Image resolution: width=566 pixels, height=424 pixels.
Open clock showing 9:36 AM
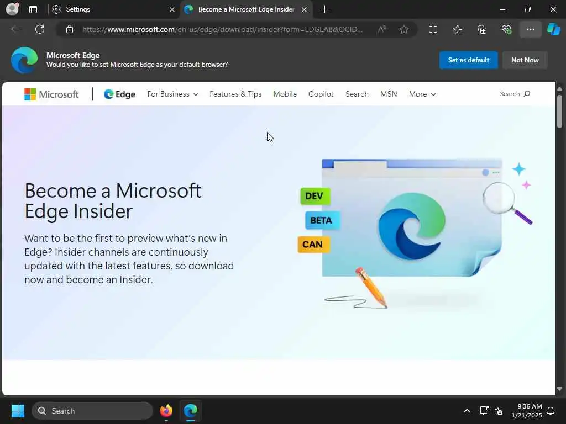pos(526,411)
